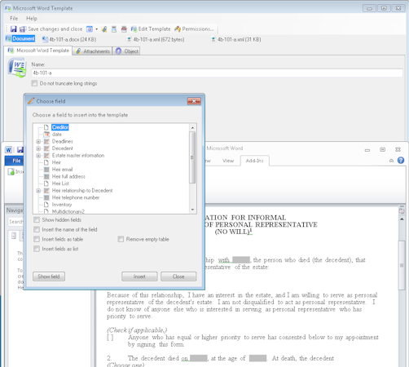Click scroll up arrow in Word document scrollbar

point(402,219)
